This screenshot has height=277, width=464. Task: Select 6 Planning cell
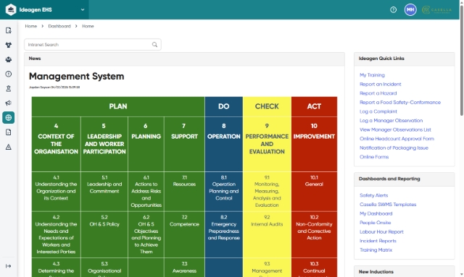tap(146, 144)
